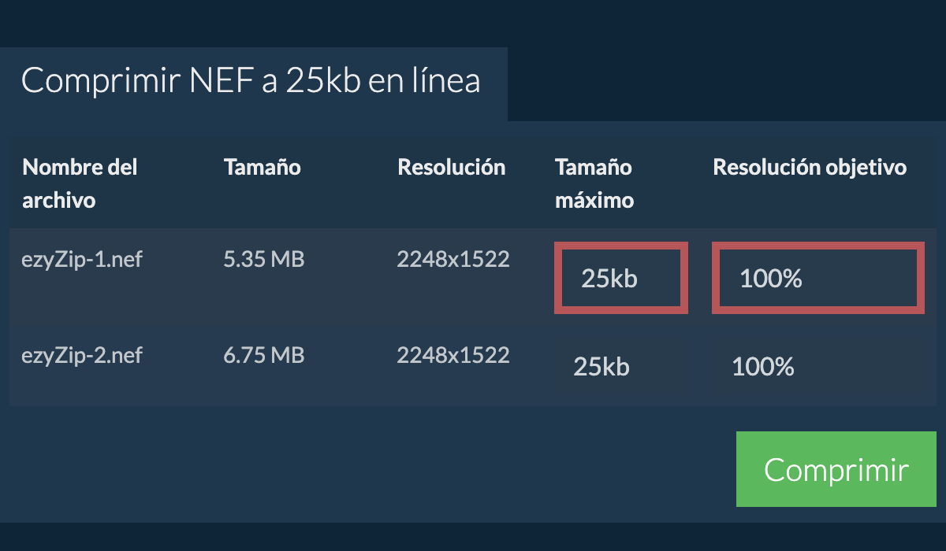
Task: Select the ezyZip-2.nef file name
Action: [x=82, y=355]
